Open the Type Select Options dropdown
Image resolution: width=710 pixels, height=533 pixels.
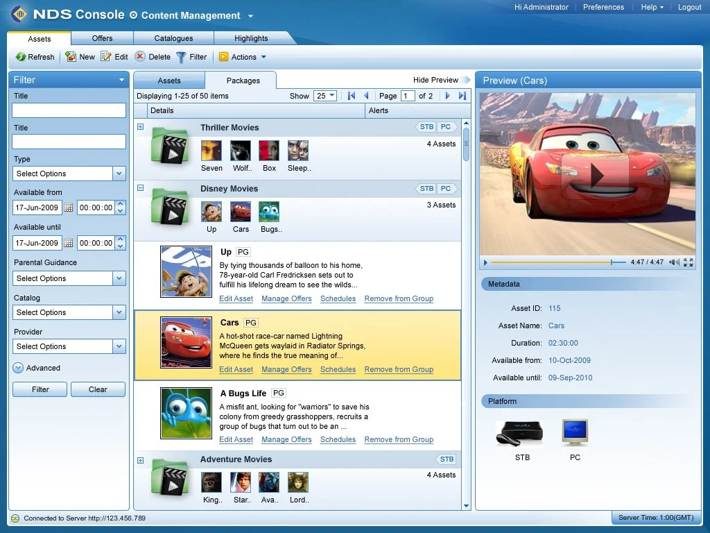pyautogui.click(x=69, y=174)
